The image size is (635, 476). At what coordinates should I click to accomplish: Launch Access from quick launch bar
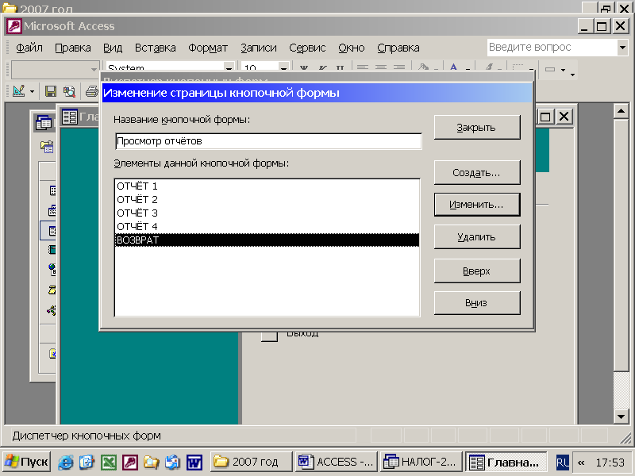click(130, 462)
